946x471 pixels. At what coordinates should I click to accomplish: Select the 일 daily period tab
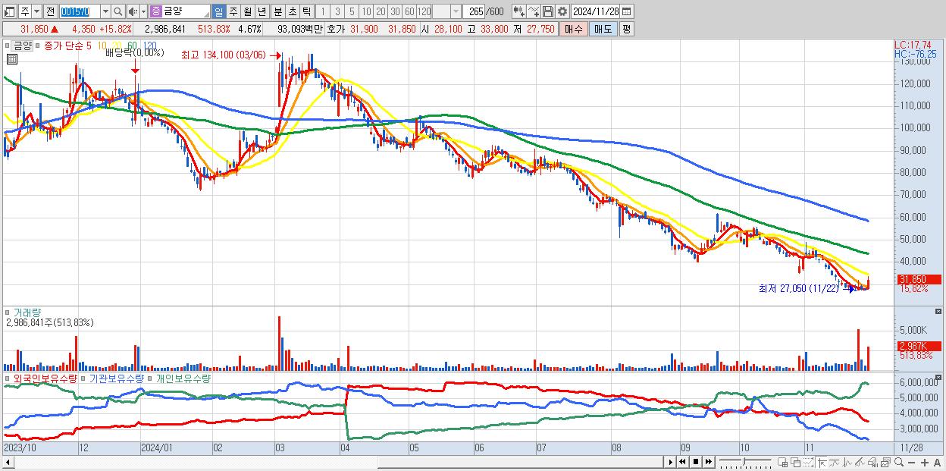pyautogui.click(x=218, y=11)
